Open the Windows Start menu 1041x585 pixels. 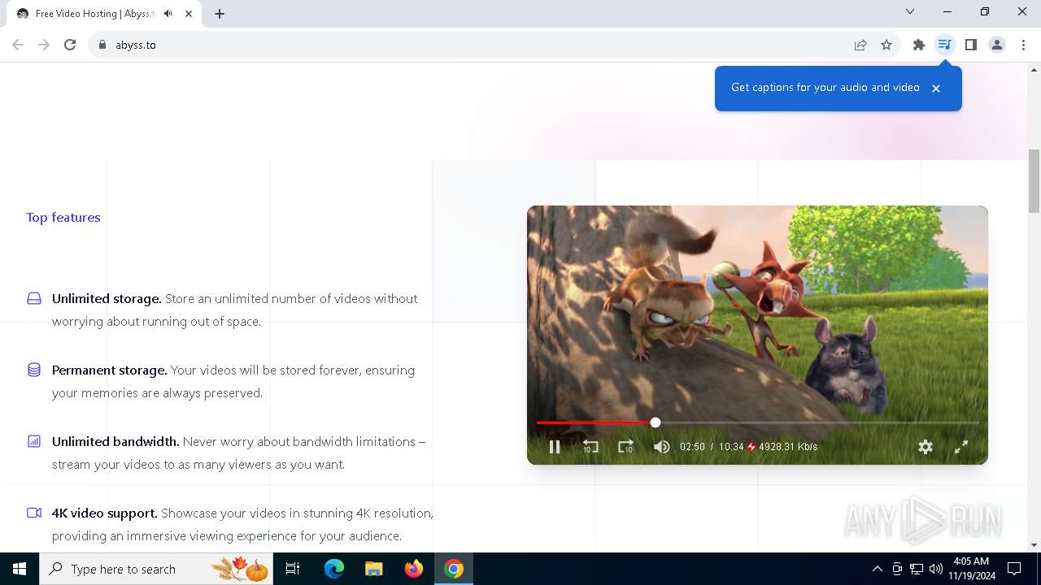tap(20, 569)
